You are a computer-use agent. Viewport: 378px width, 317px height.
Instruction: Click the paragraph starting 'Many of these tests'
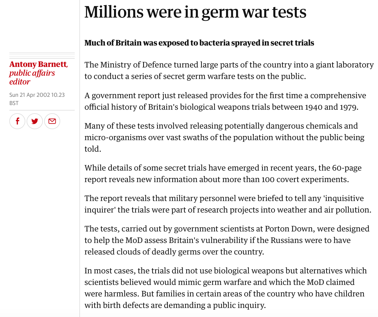click(x=224, y=137)
